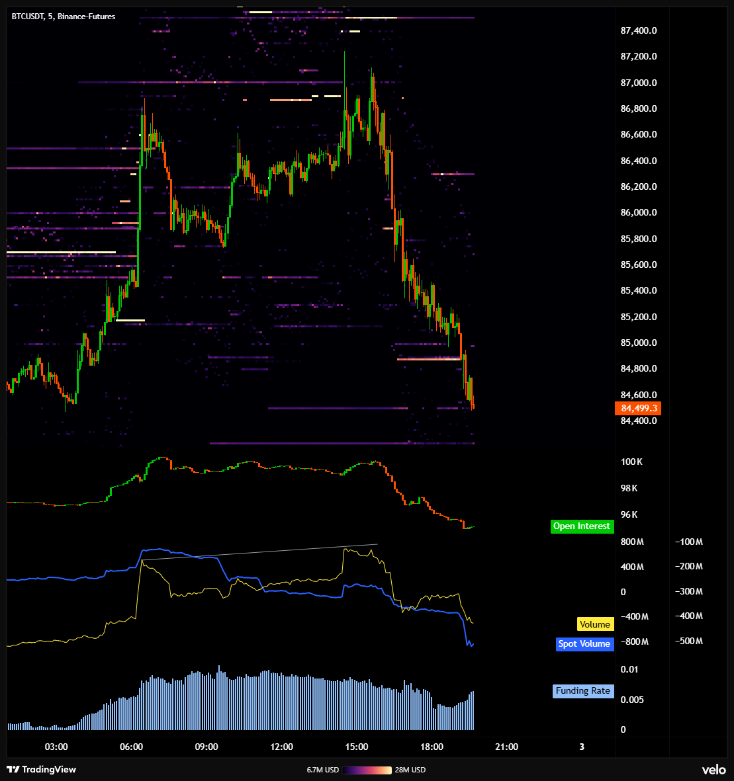Click the 100K open interest axis label
Image resolution: width=734 pixels, height=781 pixels.
pyautogui.click(x=632, y=462)
